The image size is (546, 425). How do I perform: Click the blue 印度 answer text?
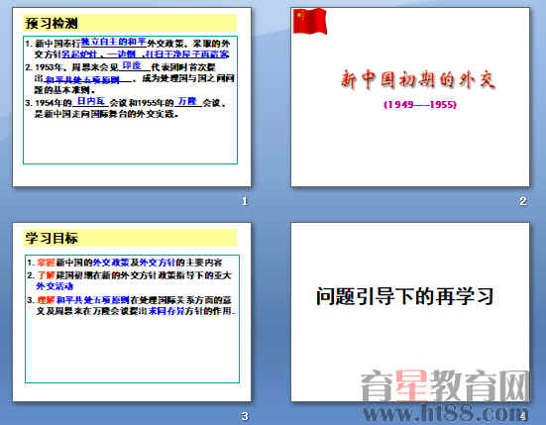pos(132,65)
